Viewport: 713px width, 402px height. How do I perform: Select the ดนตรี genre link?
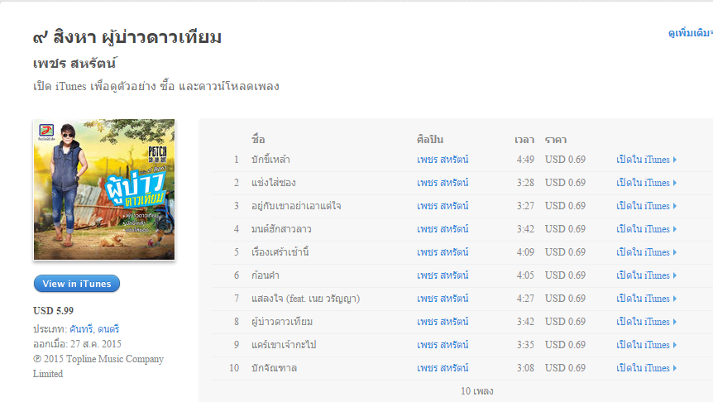coord(108,328)
